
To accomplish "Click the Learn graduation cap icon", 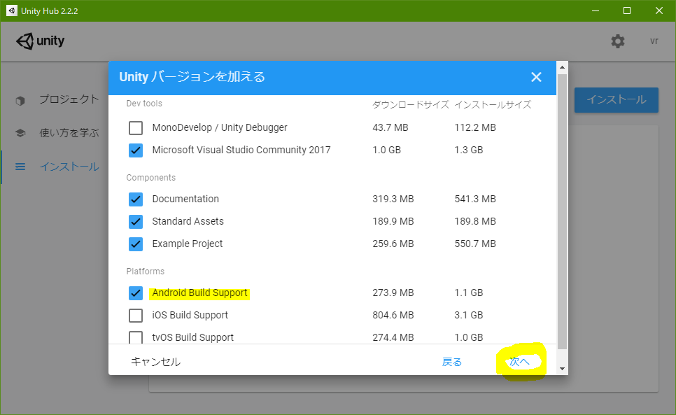I will (x=20, y=133).
